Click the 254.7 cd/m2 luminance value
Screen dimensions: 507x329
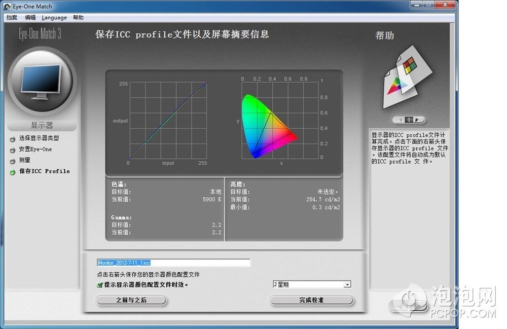point(323,199)
